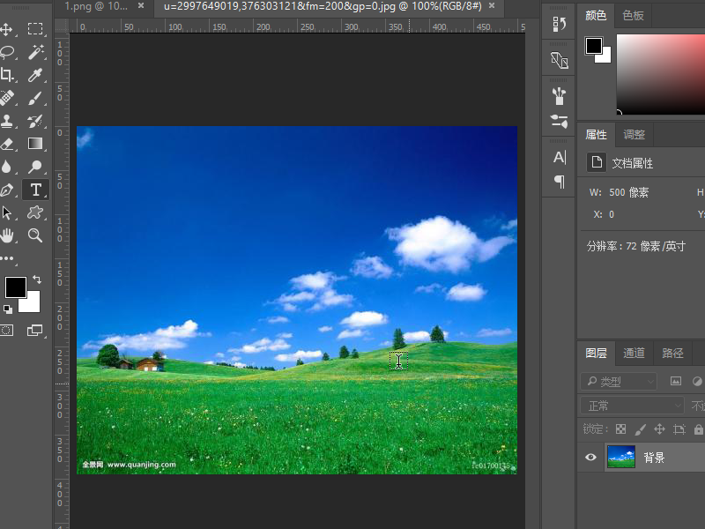Select the Eyedropper tool
This screenshot has height=529, width=705.
click(35, 75)
